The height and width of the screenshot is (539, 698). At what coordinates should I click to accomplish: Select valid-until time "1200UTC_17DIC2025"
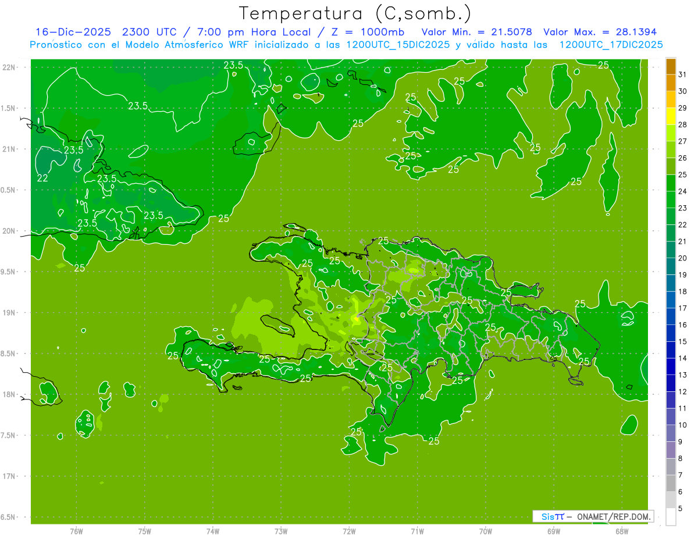[611, 45]
